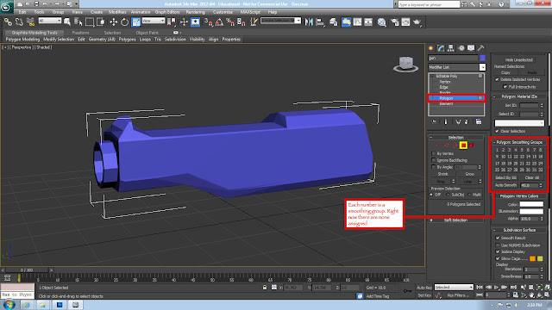Click the Select and Link chain icon
The width and height of the screenshot is (552, 310).
(x=8, y=22)
